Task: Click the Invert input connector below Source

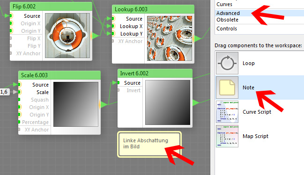Action: click(119, 90)
